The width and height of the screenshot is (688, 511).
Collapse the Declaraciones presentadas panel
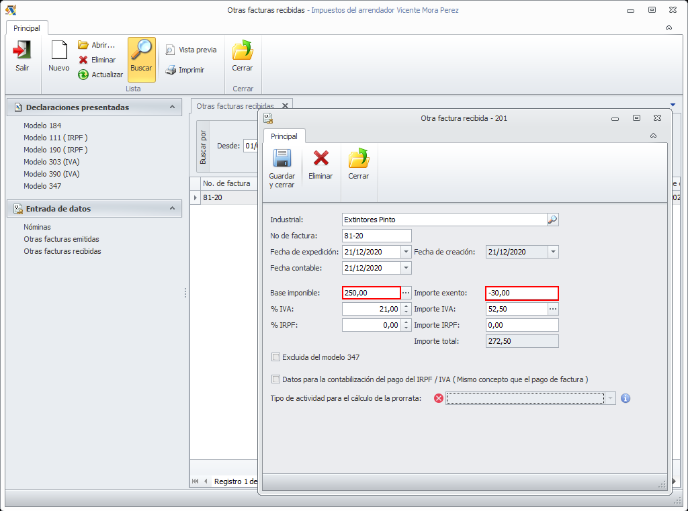(x=173, y=107)
